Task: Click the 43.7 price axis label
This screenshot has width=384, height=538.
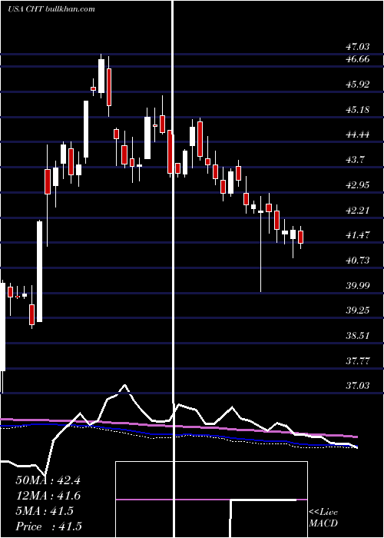Action: coord(355,160)
